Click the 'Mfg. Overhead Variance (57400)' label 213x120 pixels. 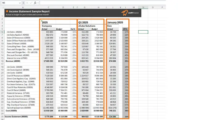click(x=21, y=105)
